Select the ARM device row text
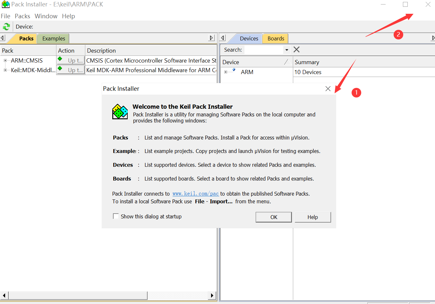The height and width of the screenshot is (304, 435). pyautogui.click(x=247, y=72)
